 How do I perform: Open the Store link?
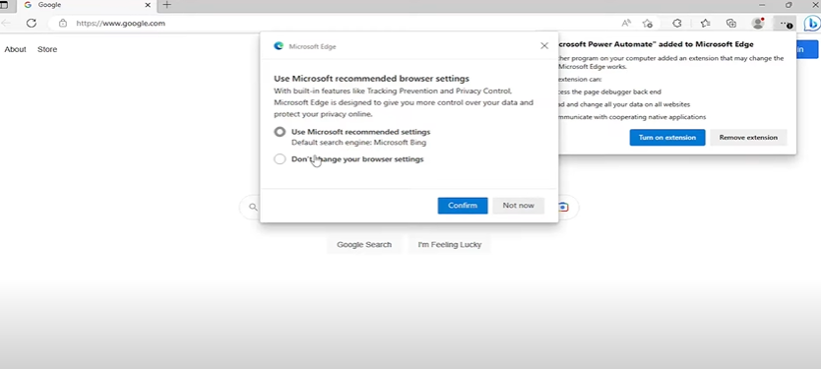click(x=47, y=49)
